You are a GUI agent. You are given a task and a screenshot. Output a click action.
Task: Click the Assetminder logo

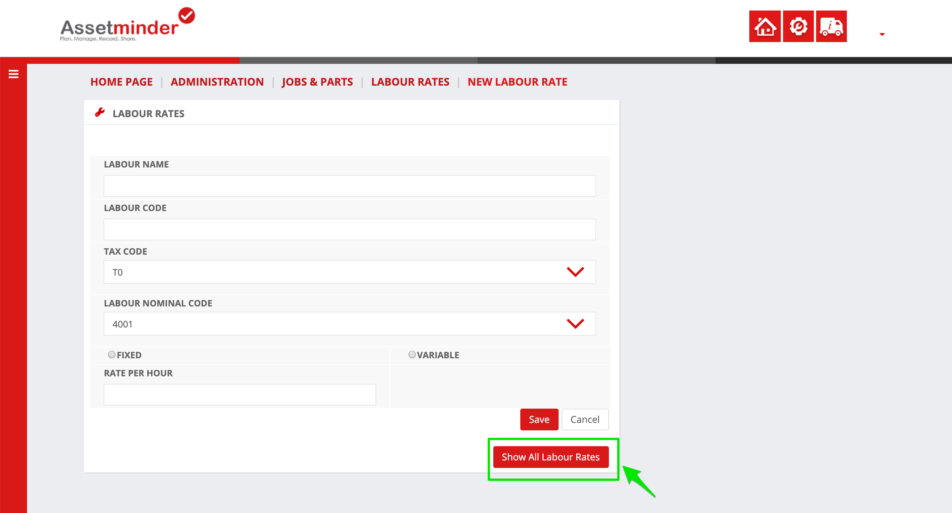coord(128,25)
